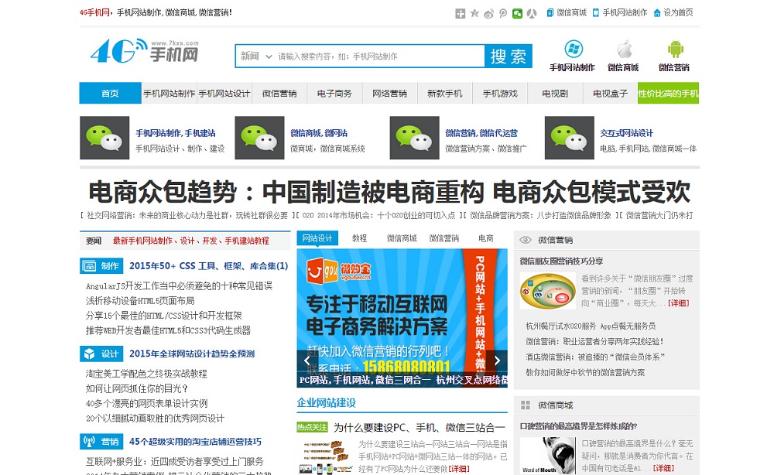Viewport: 774px width, 475px height.
Task: Click the Apple logo above 微信商城
Action: click(x=624, y=50)
